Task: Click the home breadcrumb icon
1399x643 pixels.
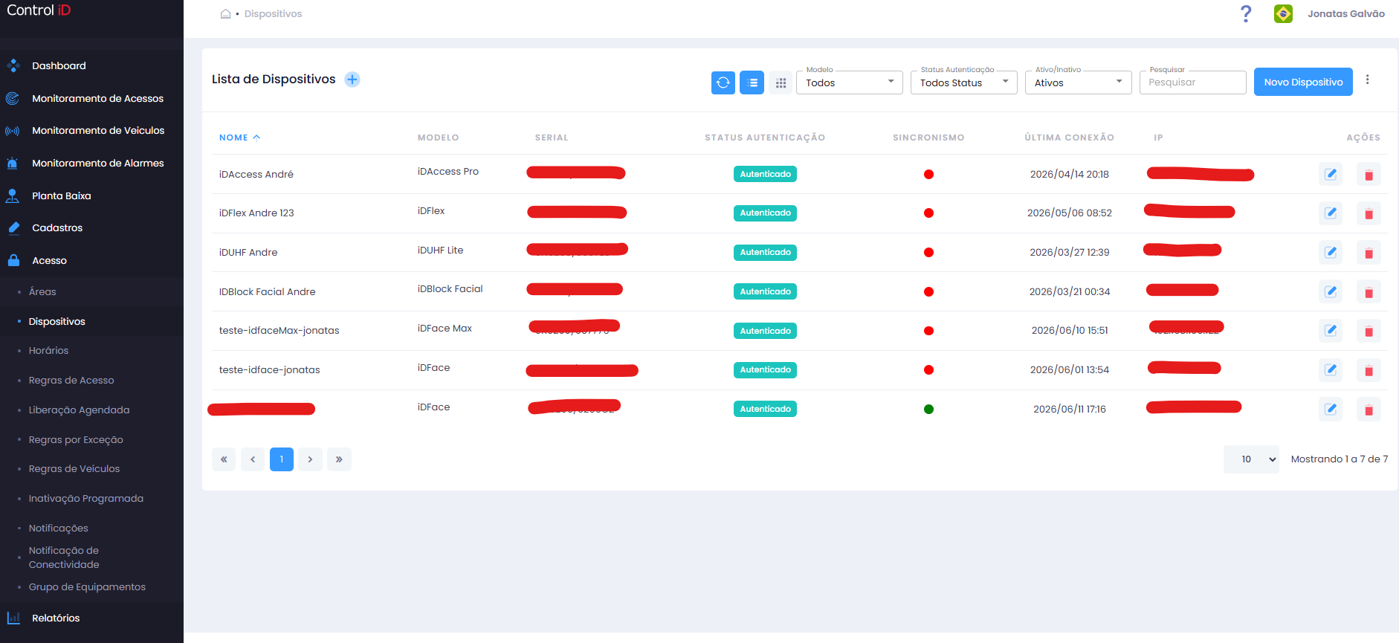Action: 225,13
